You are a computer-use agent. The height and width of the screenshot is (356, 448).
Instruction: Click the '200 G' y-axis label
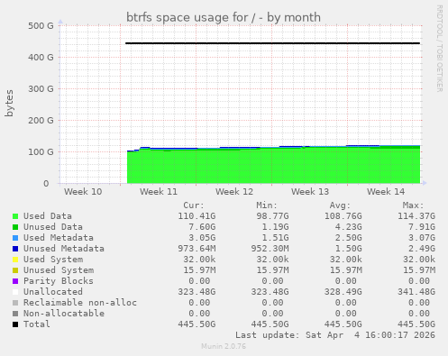pos(41,120)
